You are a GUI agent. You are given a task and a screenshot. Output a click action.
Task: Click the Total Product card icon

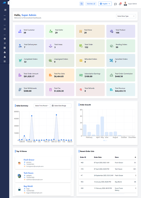point(111,31)
